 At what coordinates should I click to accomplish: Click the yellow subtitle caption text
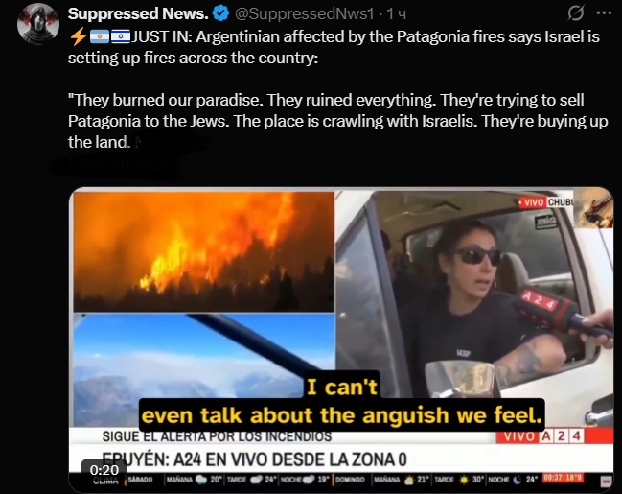(341, 402)
